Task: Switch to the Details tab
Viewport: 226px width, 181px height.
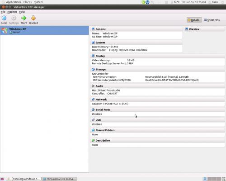Action: click(x=194, y=20)
